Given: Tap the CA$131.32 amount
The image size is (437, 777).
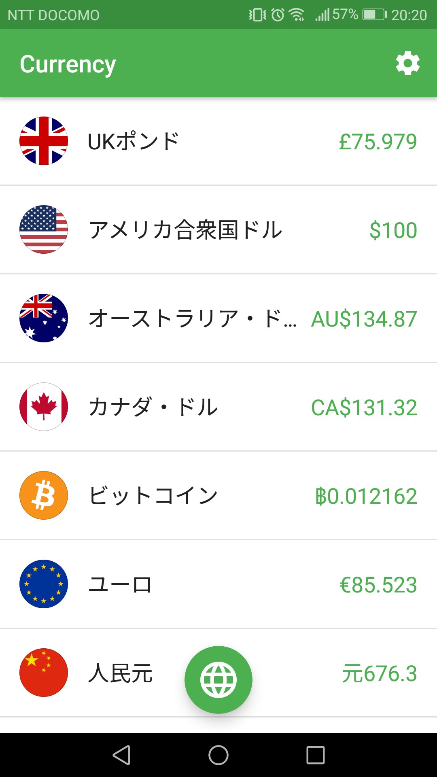Looking at the screenshot, I should click(364, 408).
